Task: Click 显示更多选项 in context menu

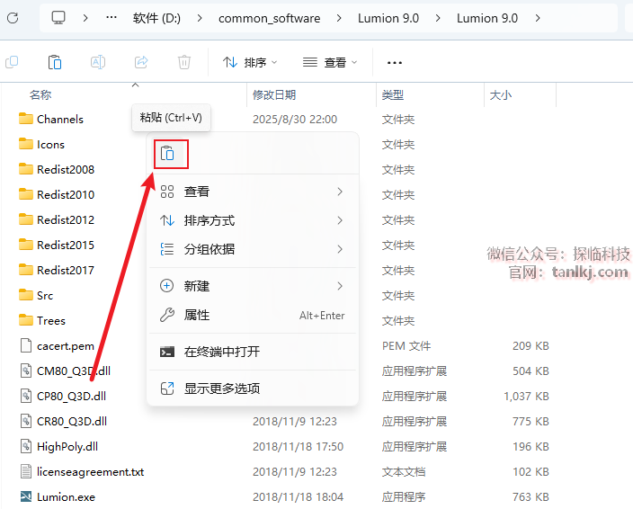Action: pyautogui.click(x=221, y=388)
